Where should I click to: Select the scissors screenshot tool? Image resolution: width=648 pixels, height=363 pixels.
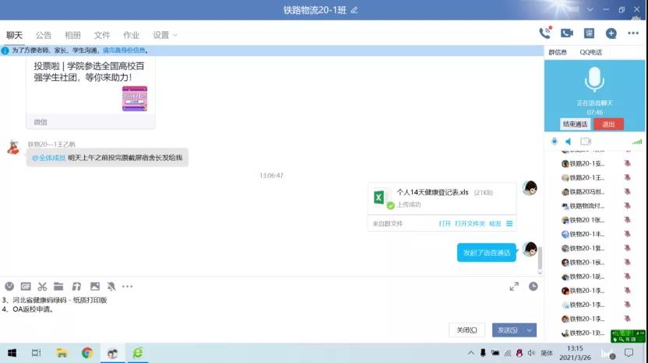[42, 286]
